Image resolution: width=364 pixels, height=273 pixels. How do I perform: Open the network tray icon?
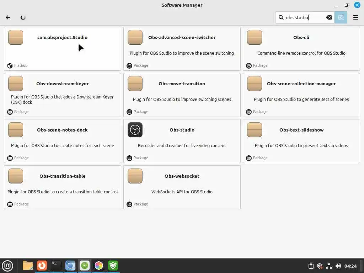(329, 266)
